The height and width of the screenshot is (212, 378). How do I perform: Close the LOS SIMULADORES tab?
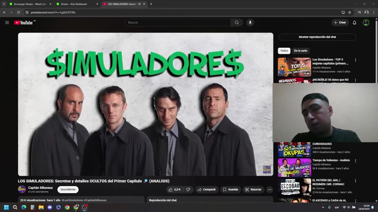pos(144,4)
